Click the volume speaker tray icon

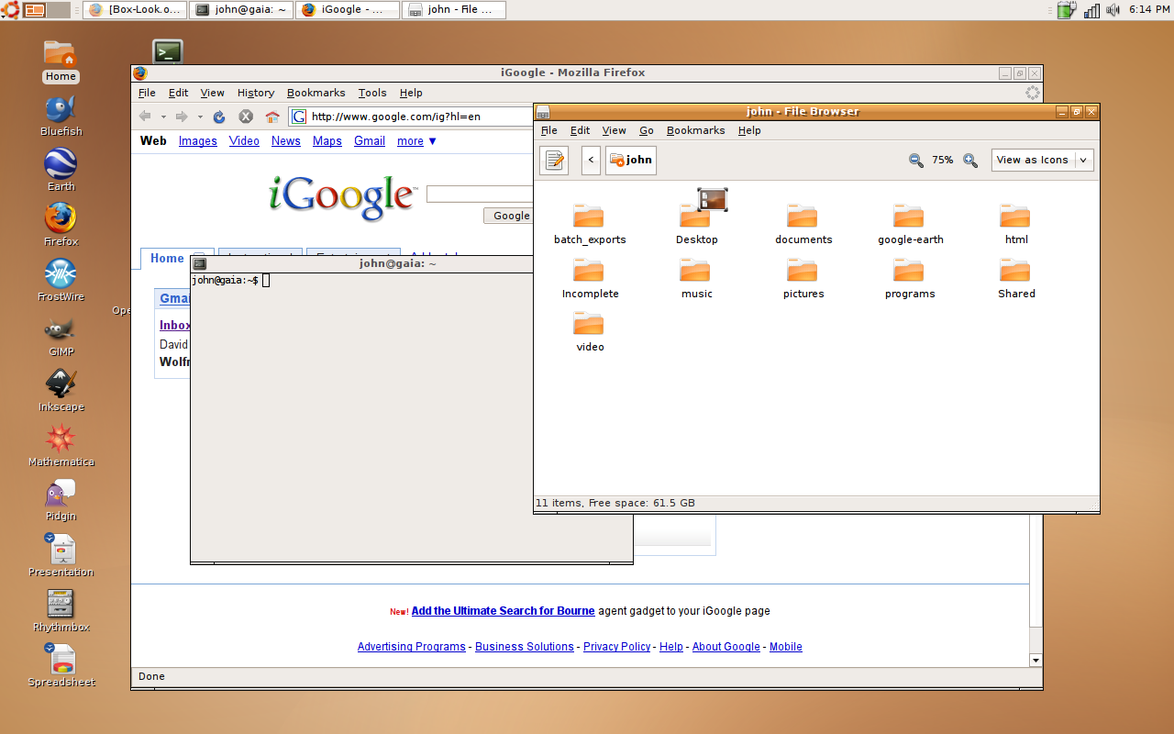click(1113, 10)
